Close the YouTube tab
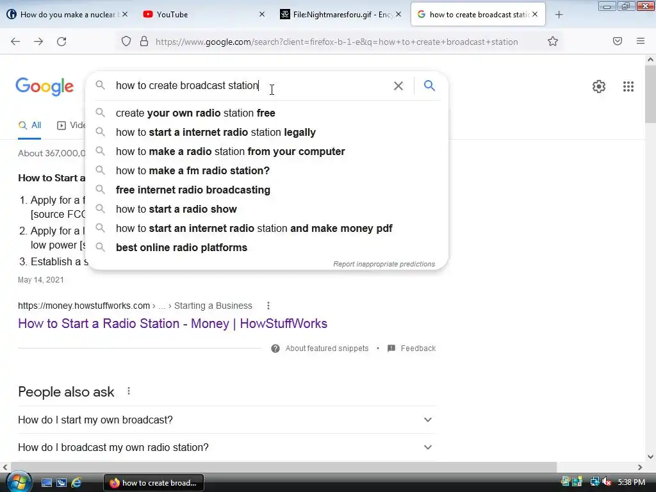 pyautogui.click(x=262, y=14)
